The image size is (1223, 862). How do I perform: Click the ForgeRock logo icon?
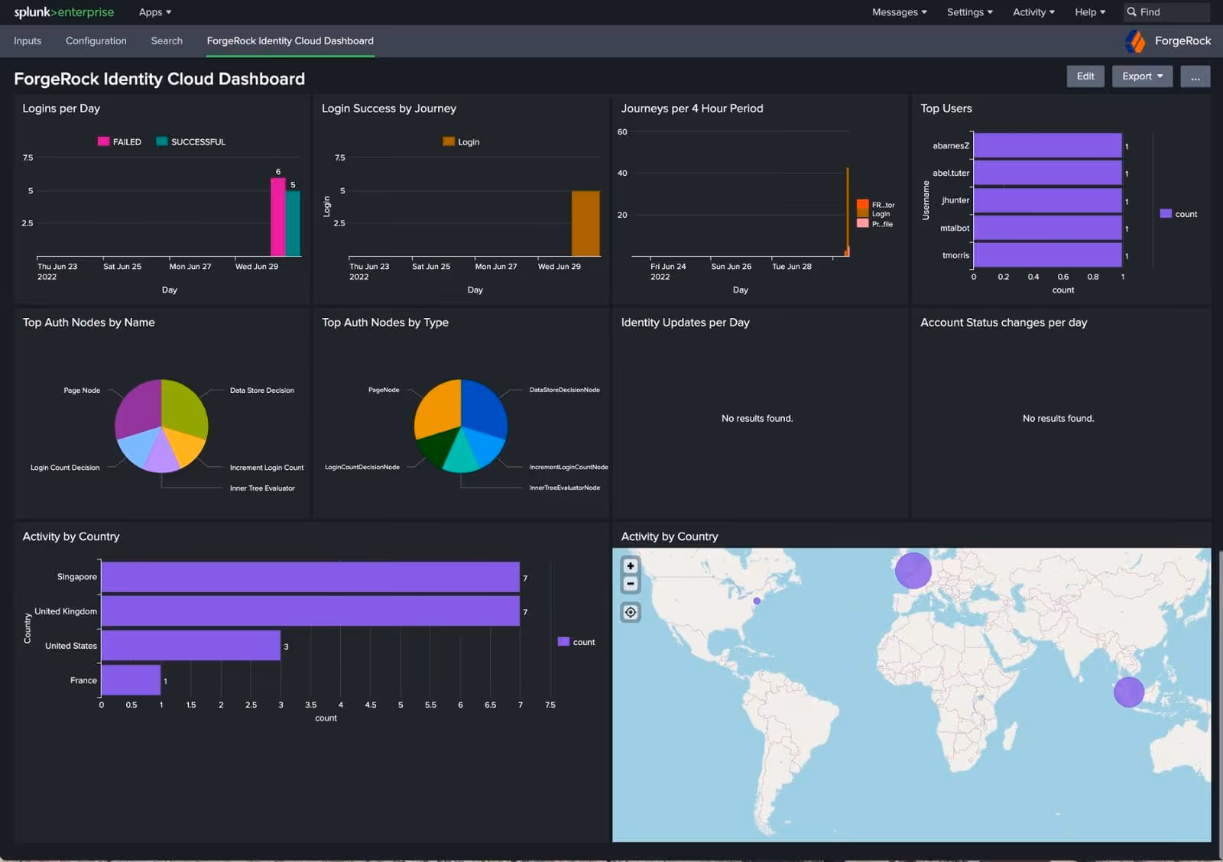click(1136, 41)
